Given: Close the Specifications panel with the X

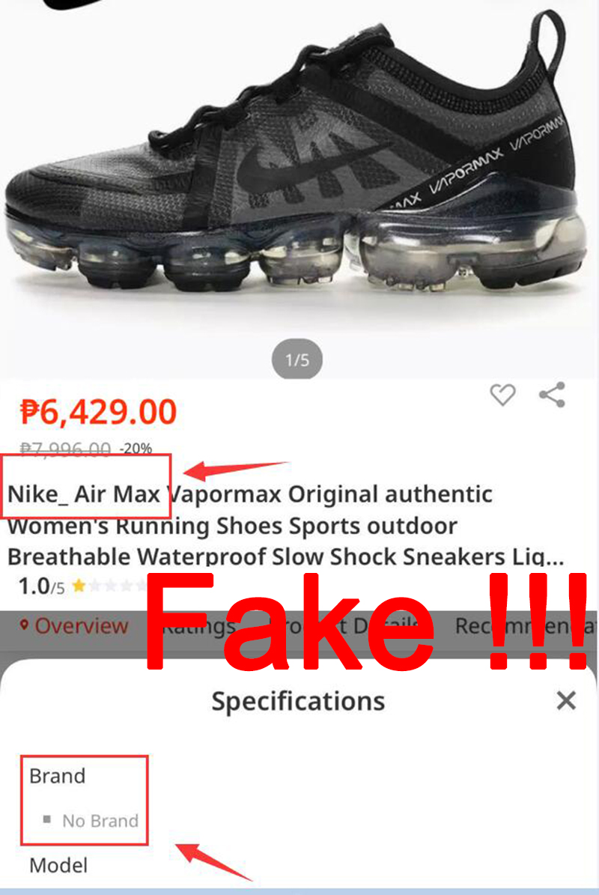Looking at the screenshot, I should pyautogui.click(x=566, y=700).
